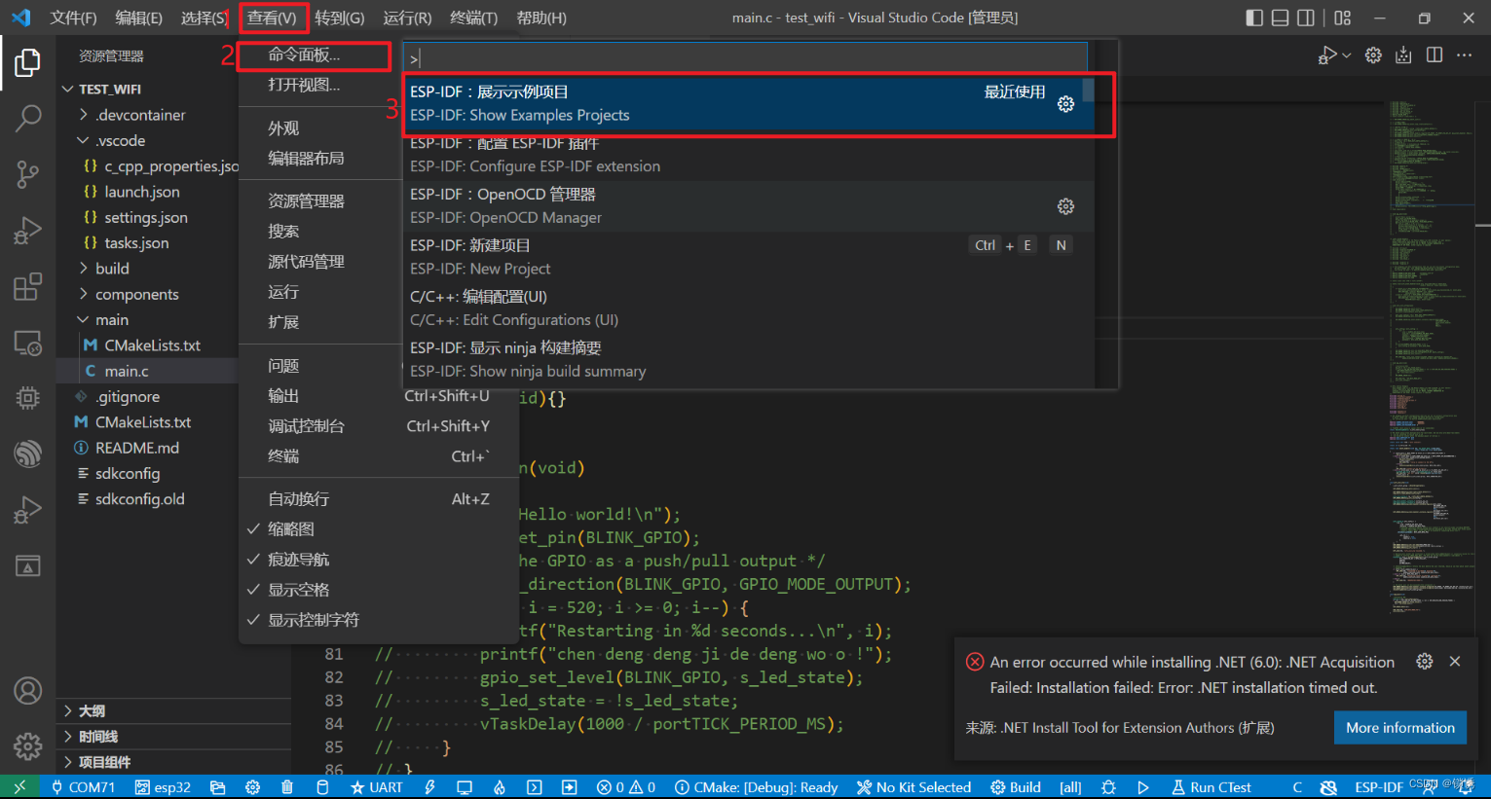The width and height of the screenshot is (1491, 799).
Task: Click the CMake debug bug icon in status bar
Action: pos(1108,787)
